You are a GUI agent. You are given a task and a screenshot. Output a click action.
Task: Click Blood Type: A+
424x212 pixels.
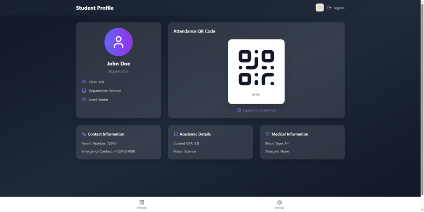pos(277,143)
